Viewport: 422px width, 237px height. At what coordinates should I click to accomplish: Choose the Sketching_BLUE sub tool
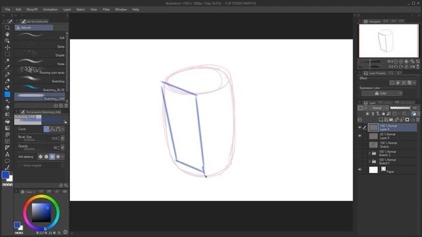[40, 88]
